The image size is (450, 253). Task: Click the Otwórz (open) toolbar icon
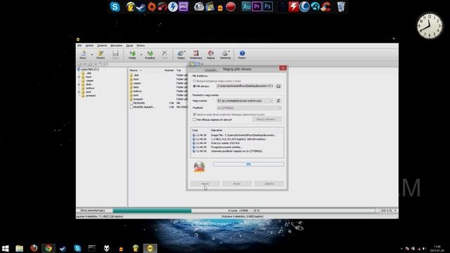point(101,55)
